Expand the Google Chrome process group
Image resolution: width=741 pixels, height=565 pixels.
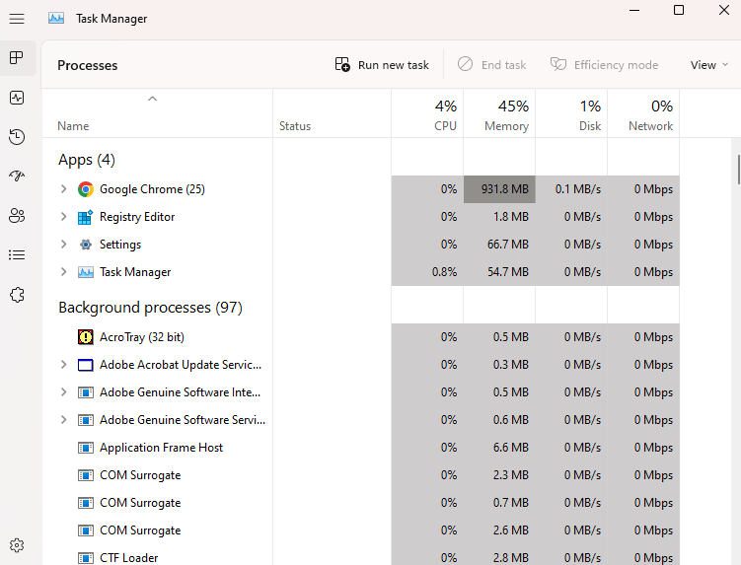click(63, 189)
